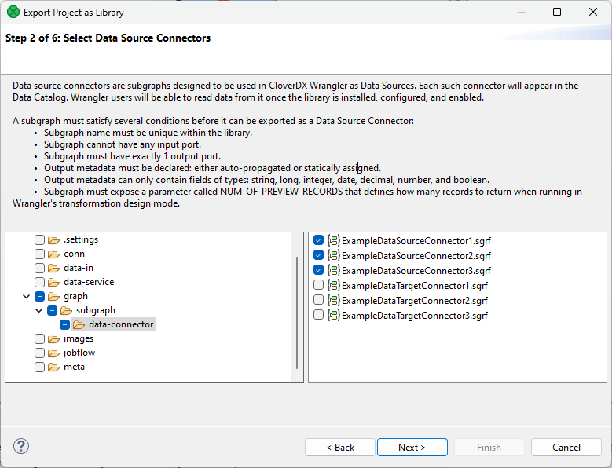This screenshot has height=468, width=612.
Task: Click the jobflow folder icon
Action: (x=54, y=353)
